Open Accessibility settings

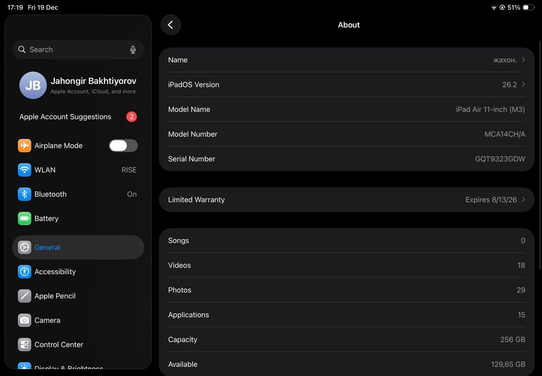click(78, 272)
